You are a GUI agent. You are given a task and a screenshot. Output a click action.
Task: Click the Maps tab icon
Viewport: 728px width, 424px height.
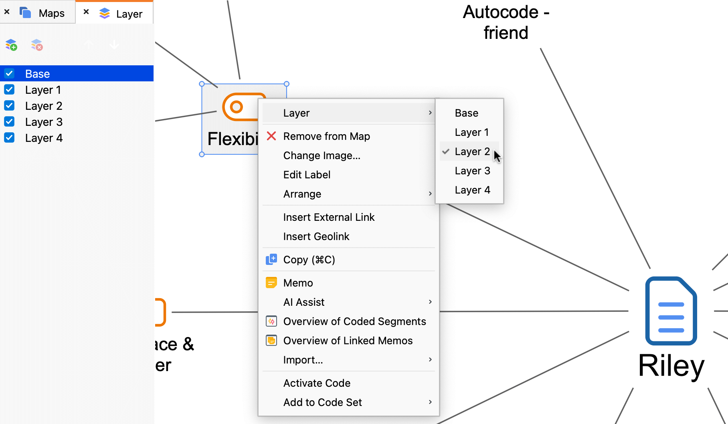tap(26, 12)
